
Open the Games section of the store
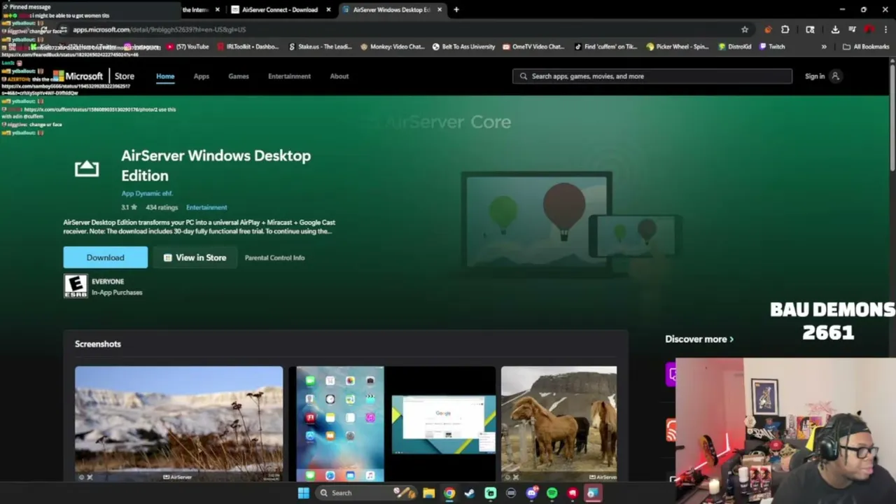click(x=238, y=76)
